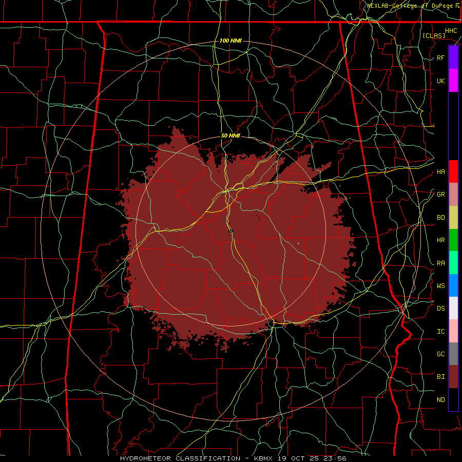Click the DS white legend swatch
This screenshot has height=462, width=462.
pyautogui.click(x=453, y=308)
